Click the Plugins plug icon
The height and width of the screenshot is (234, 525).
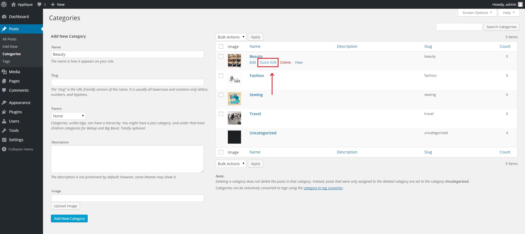coord(4,112)
